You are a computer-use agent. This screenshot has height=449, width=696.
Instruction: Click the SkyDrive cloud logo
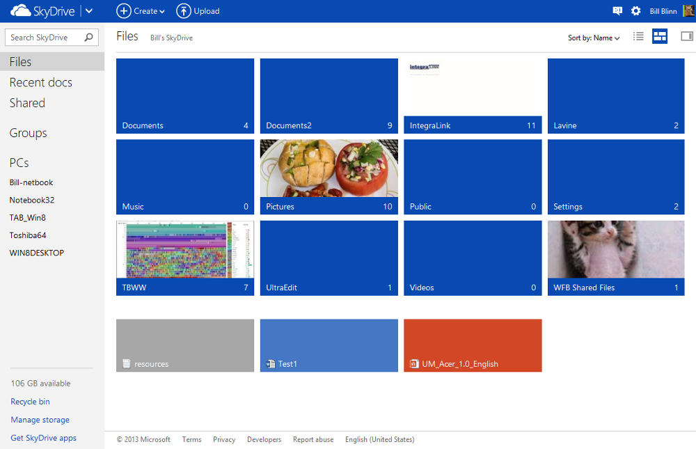[x=20, y=10]
